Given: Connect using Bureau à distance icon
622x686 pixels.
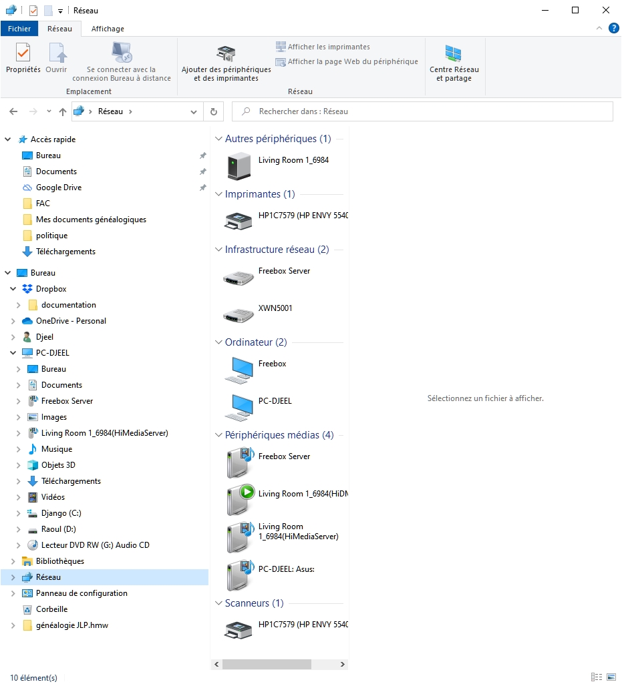Looking at the screenshot, I should (122, 61).
